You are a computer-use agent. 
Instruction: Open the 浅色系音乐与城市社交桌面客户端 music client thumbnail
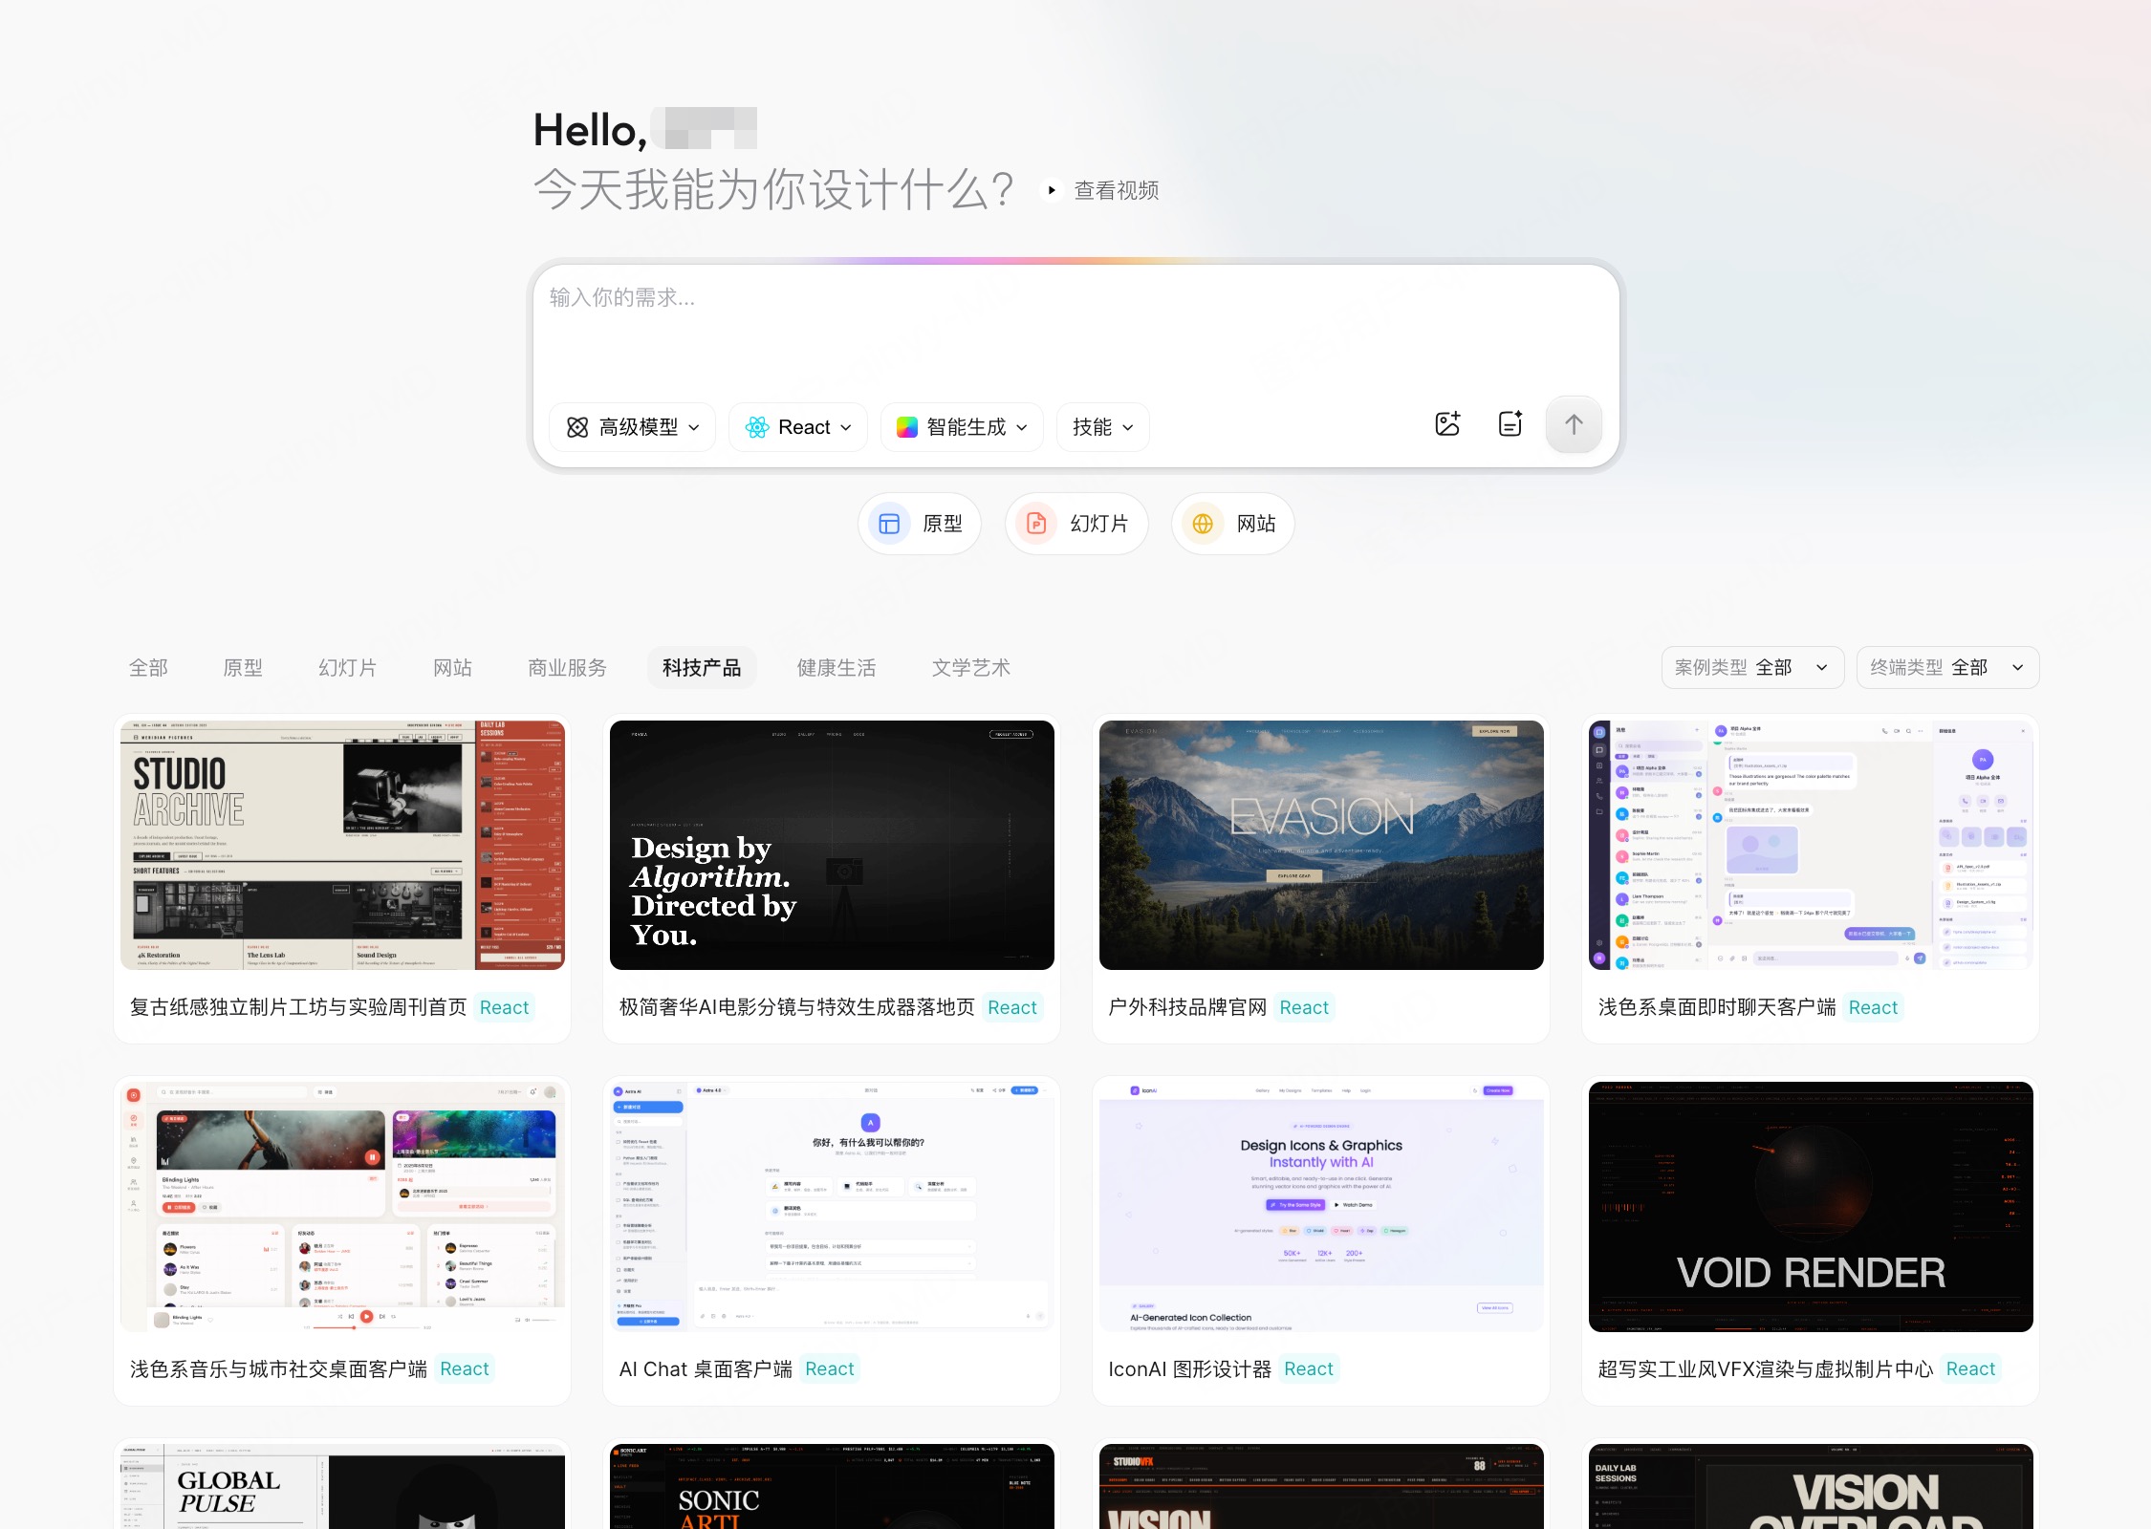(342, 1207)
